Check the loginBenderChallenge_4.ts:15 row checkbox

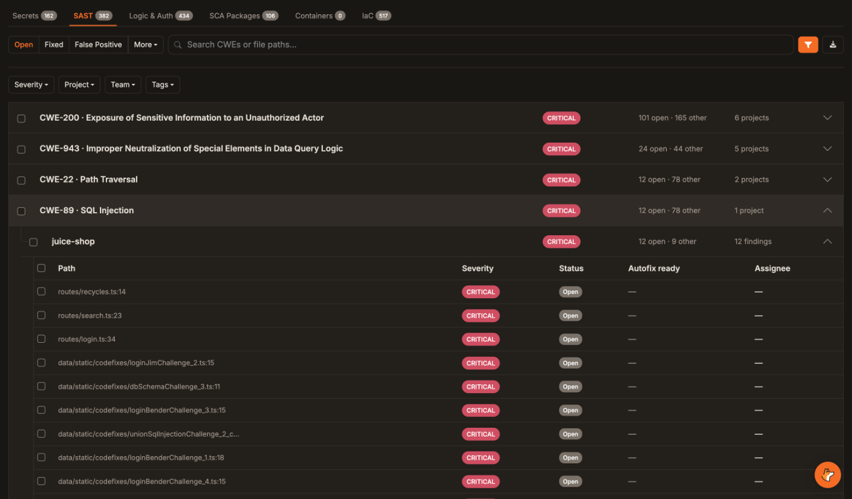tap(42, 481)
